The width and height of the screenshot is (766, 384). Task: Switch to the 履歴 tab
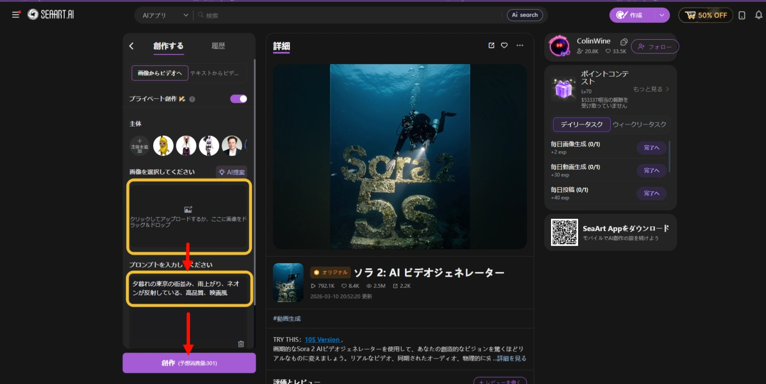coord(219,46)
